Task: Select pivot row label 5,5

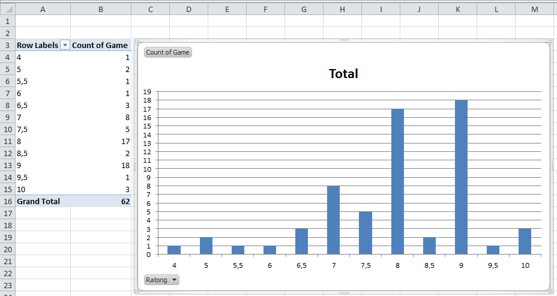Action: [x=43, y=82]
